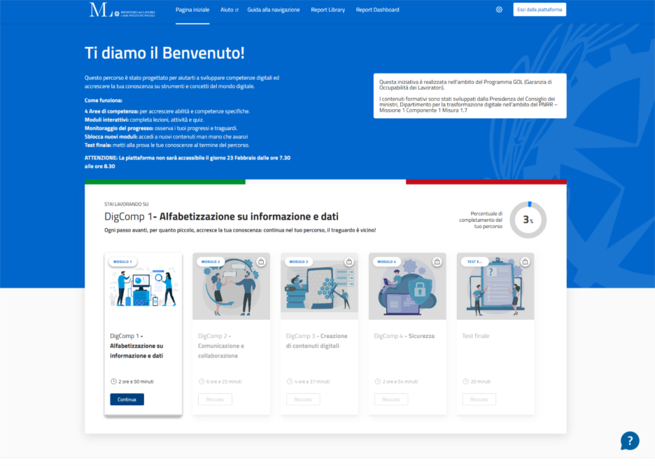Click the external link icon beside Aiuto
This screenshot has height=466, width=655.
[237, 10]
